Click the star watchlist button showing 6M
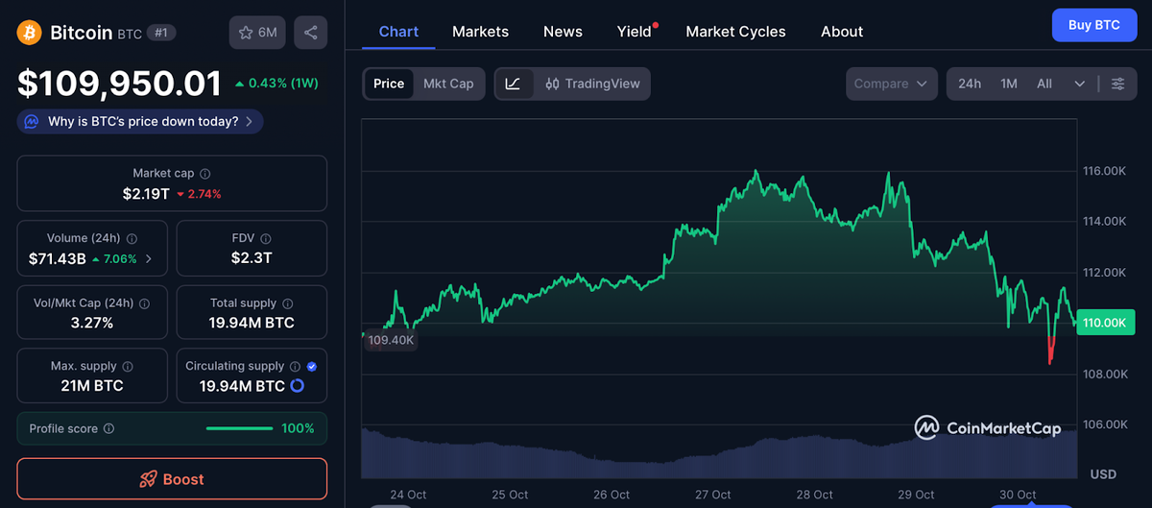Image resolution: width=1152 pixels, height=508 pixels. click(x=257, y=33)
